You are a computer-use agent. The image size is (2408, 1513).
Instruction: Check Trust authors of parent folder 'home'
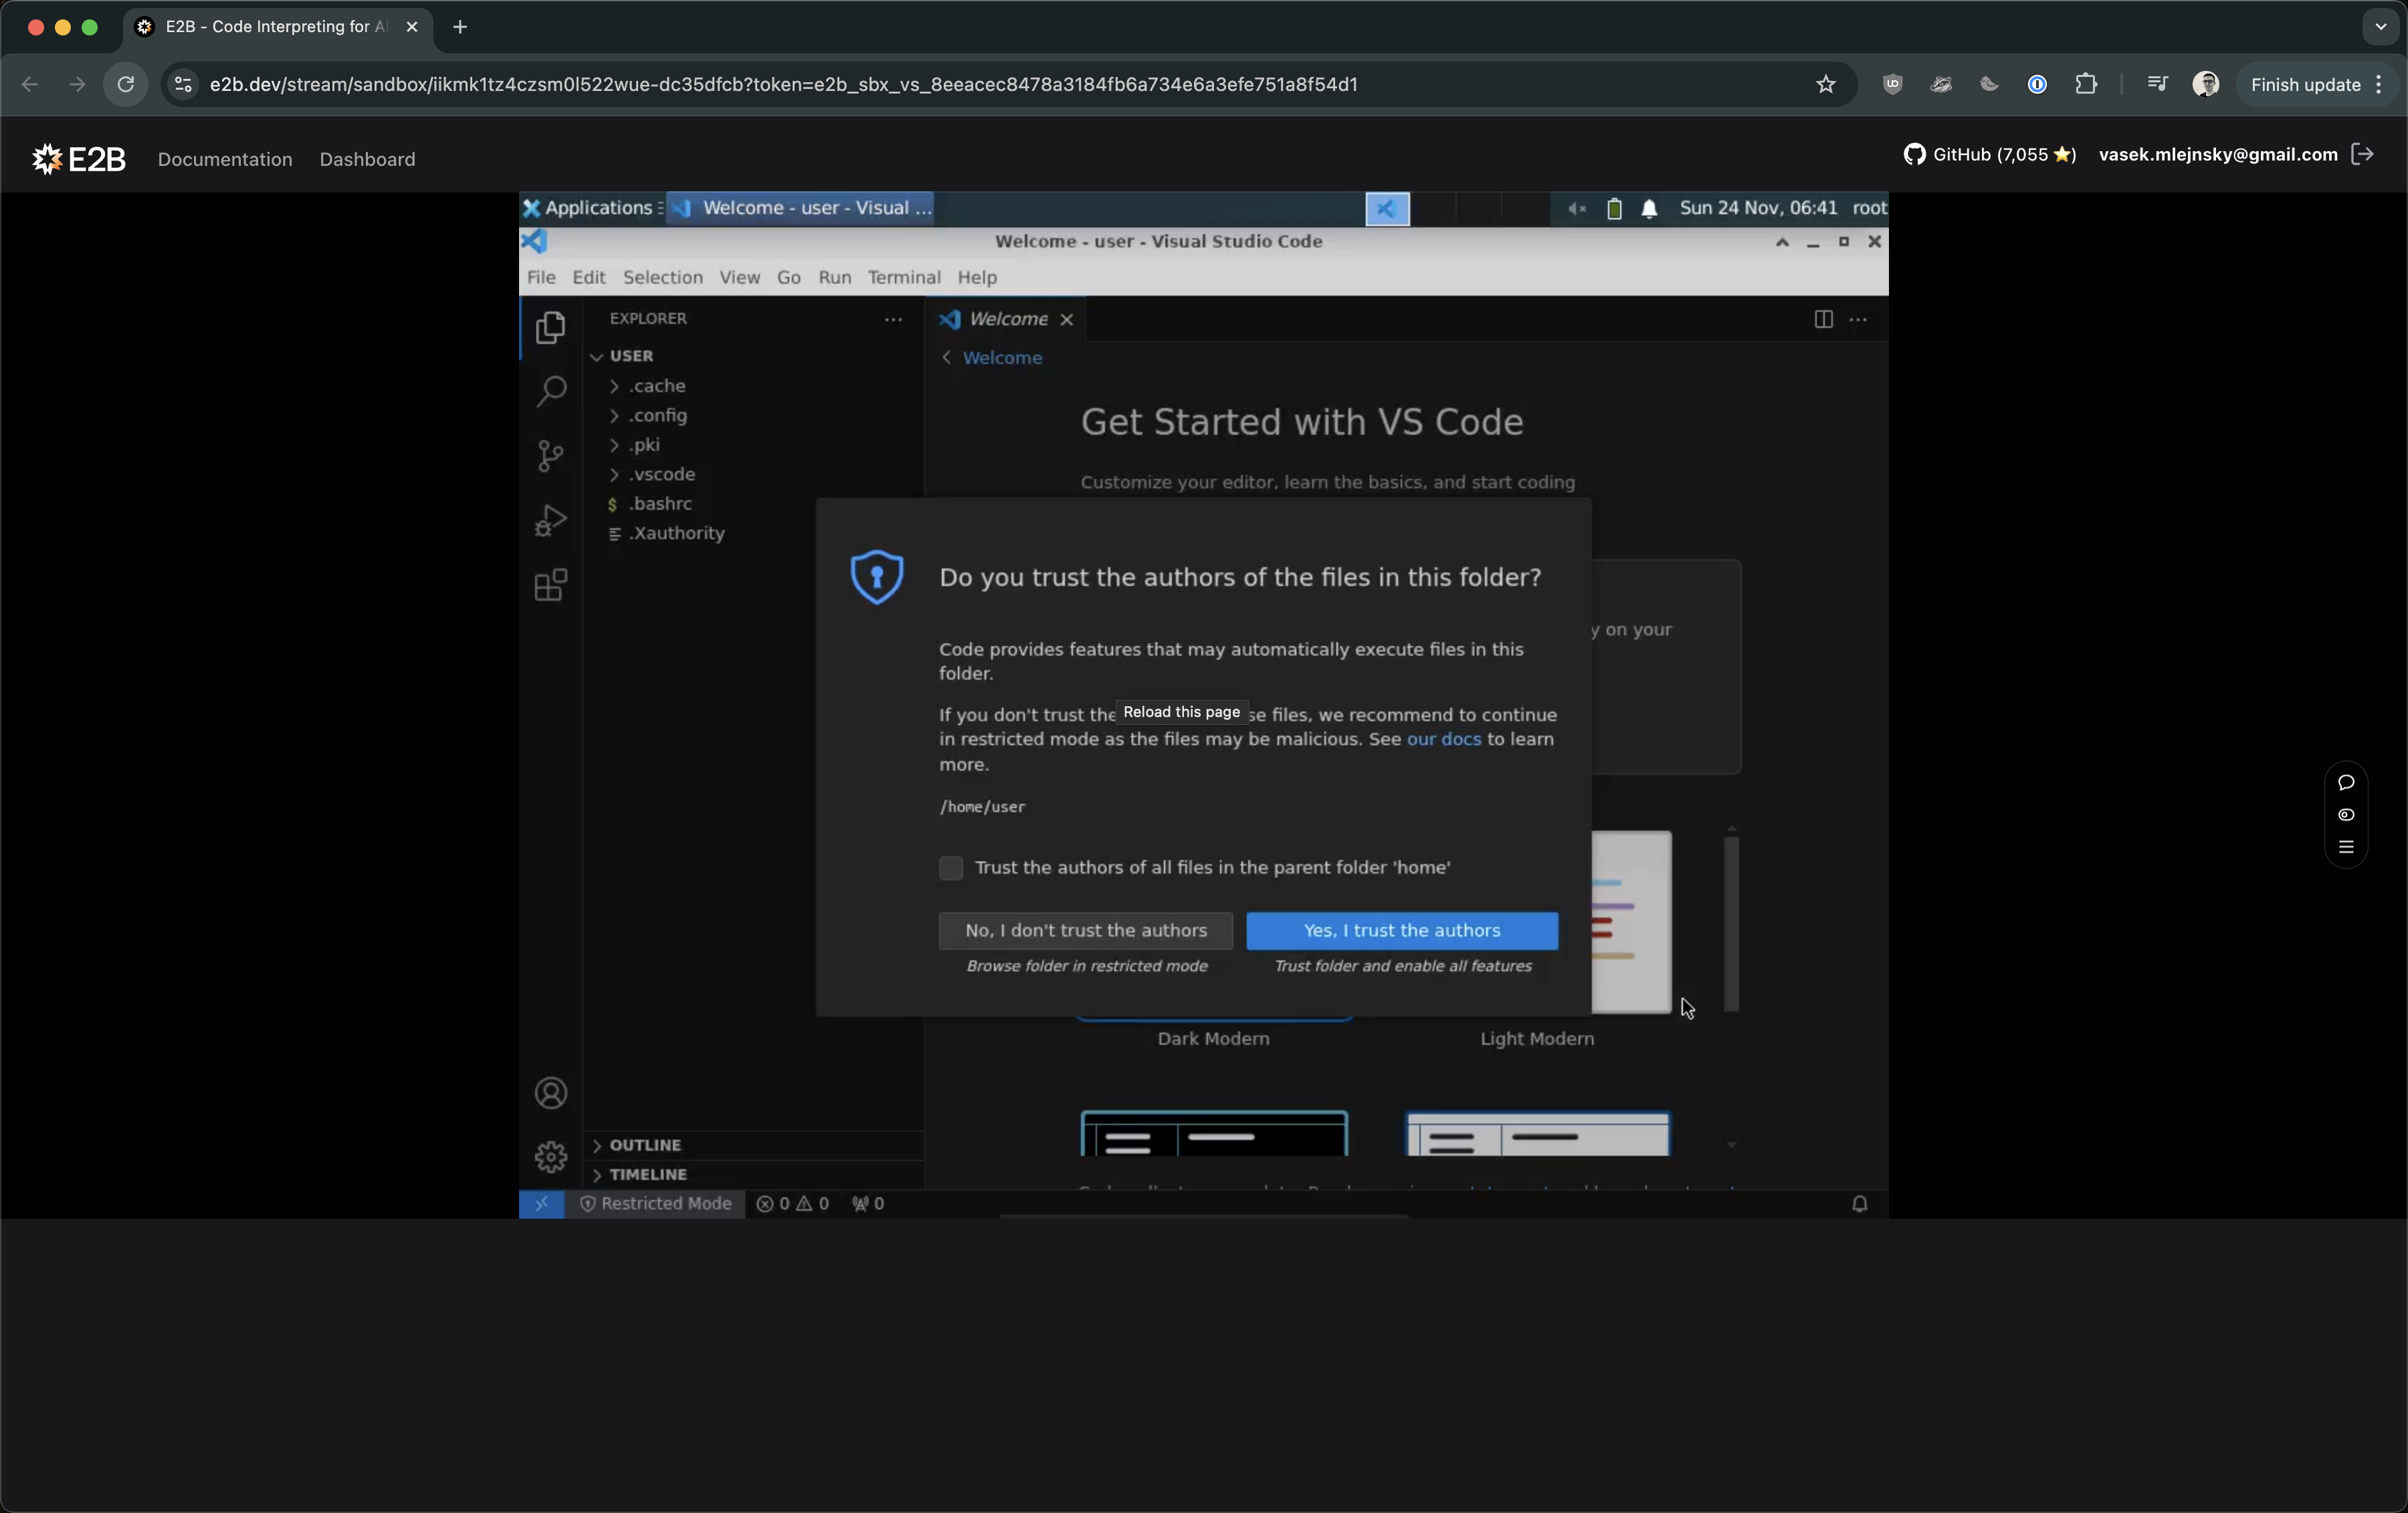[950, 867]
